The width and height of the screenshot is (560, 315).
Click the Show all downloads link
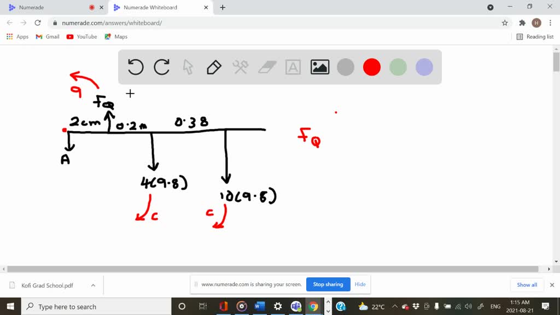click(x=526, y=284)
